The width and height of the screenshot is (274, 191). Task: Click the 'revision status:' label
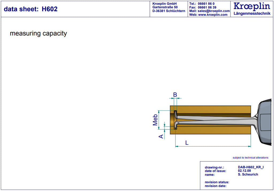[x=217, y=182]
